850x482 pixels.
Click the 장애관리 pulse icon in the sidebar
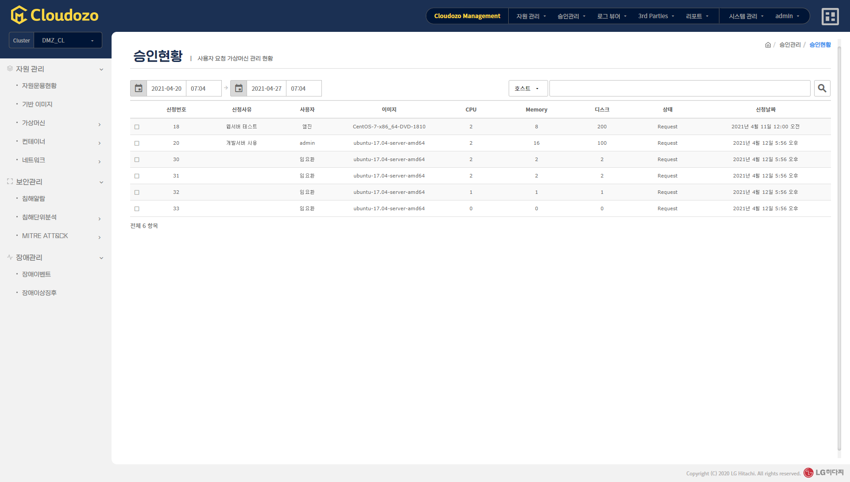10,257
